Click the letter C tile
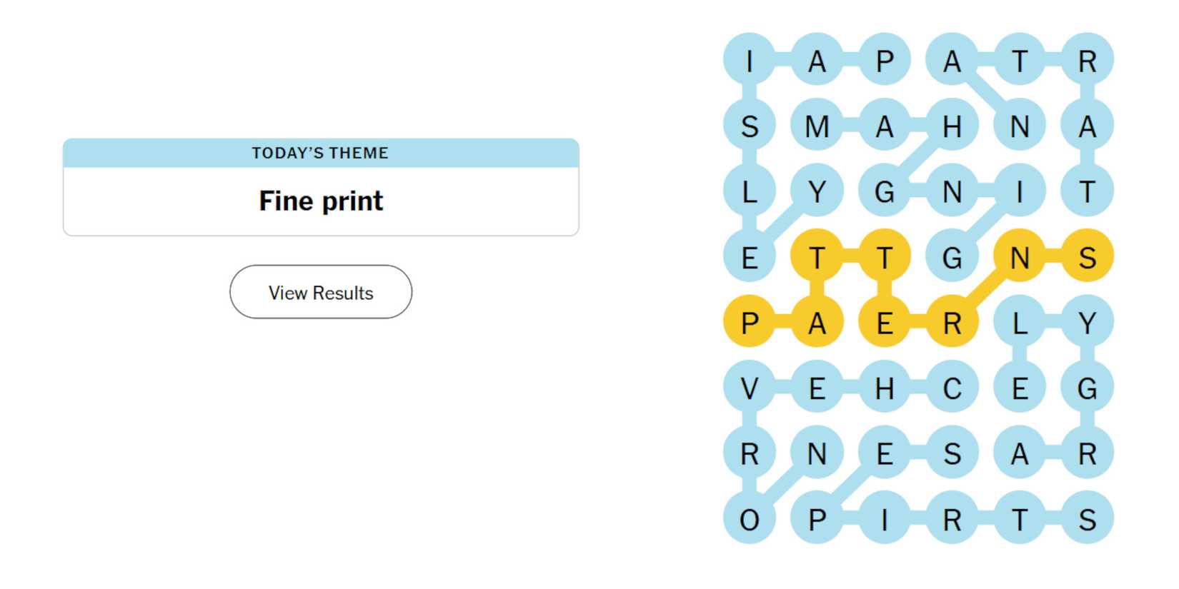Viewport: 1179px width, 589px height. [x=952, y=388]
